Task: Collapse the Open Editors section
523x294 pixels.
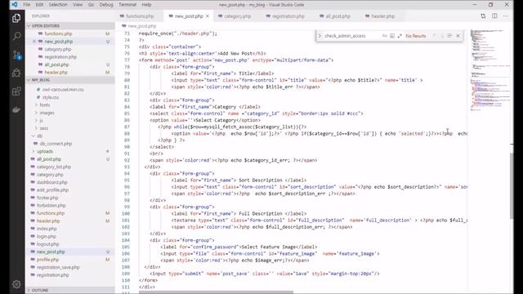Action: [70, 25]
